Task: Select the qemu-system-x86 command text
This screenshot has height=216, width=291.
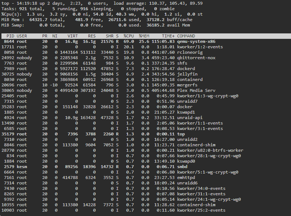Action: (196, 41)
